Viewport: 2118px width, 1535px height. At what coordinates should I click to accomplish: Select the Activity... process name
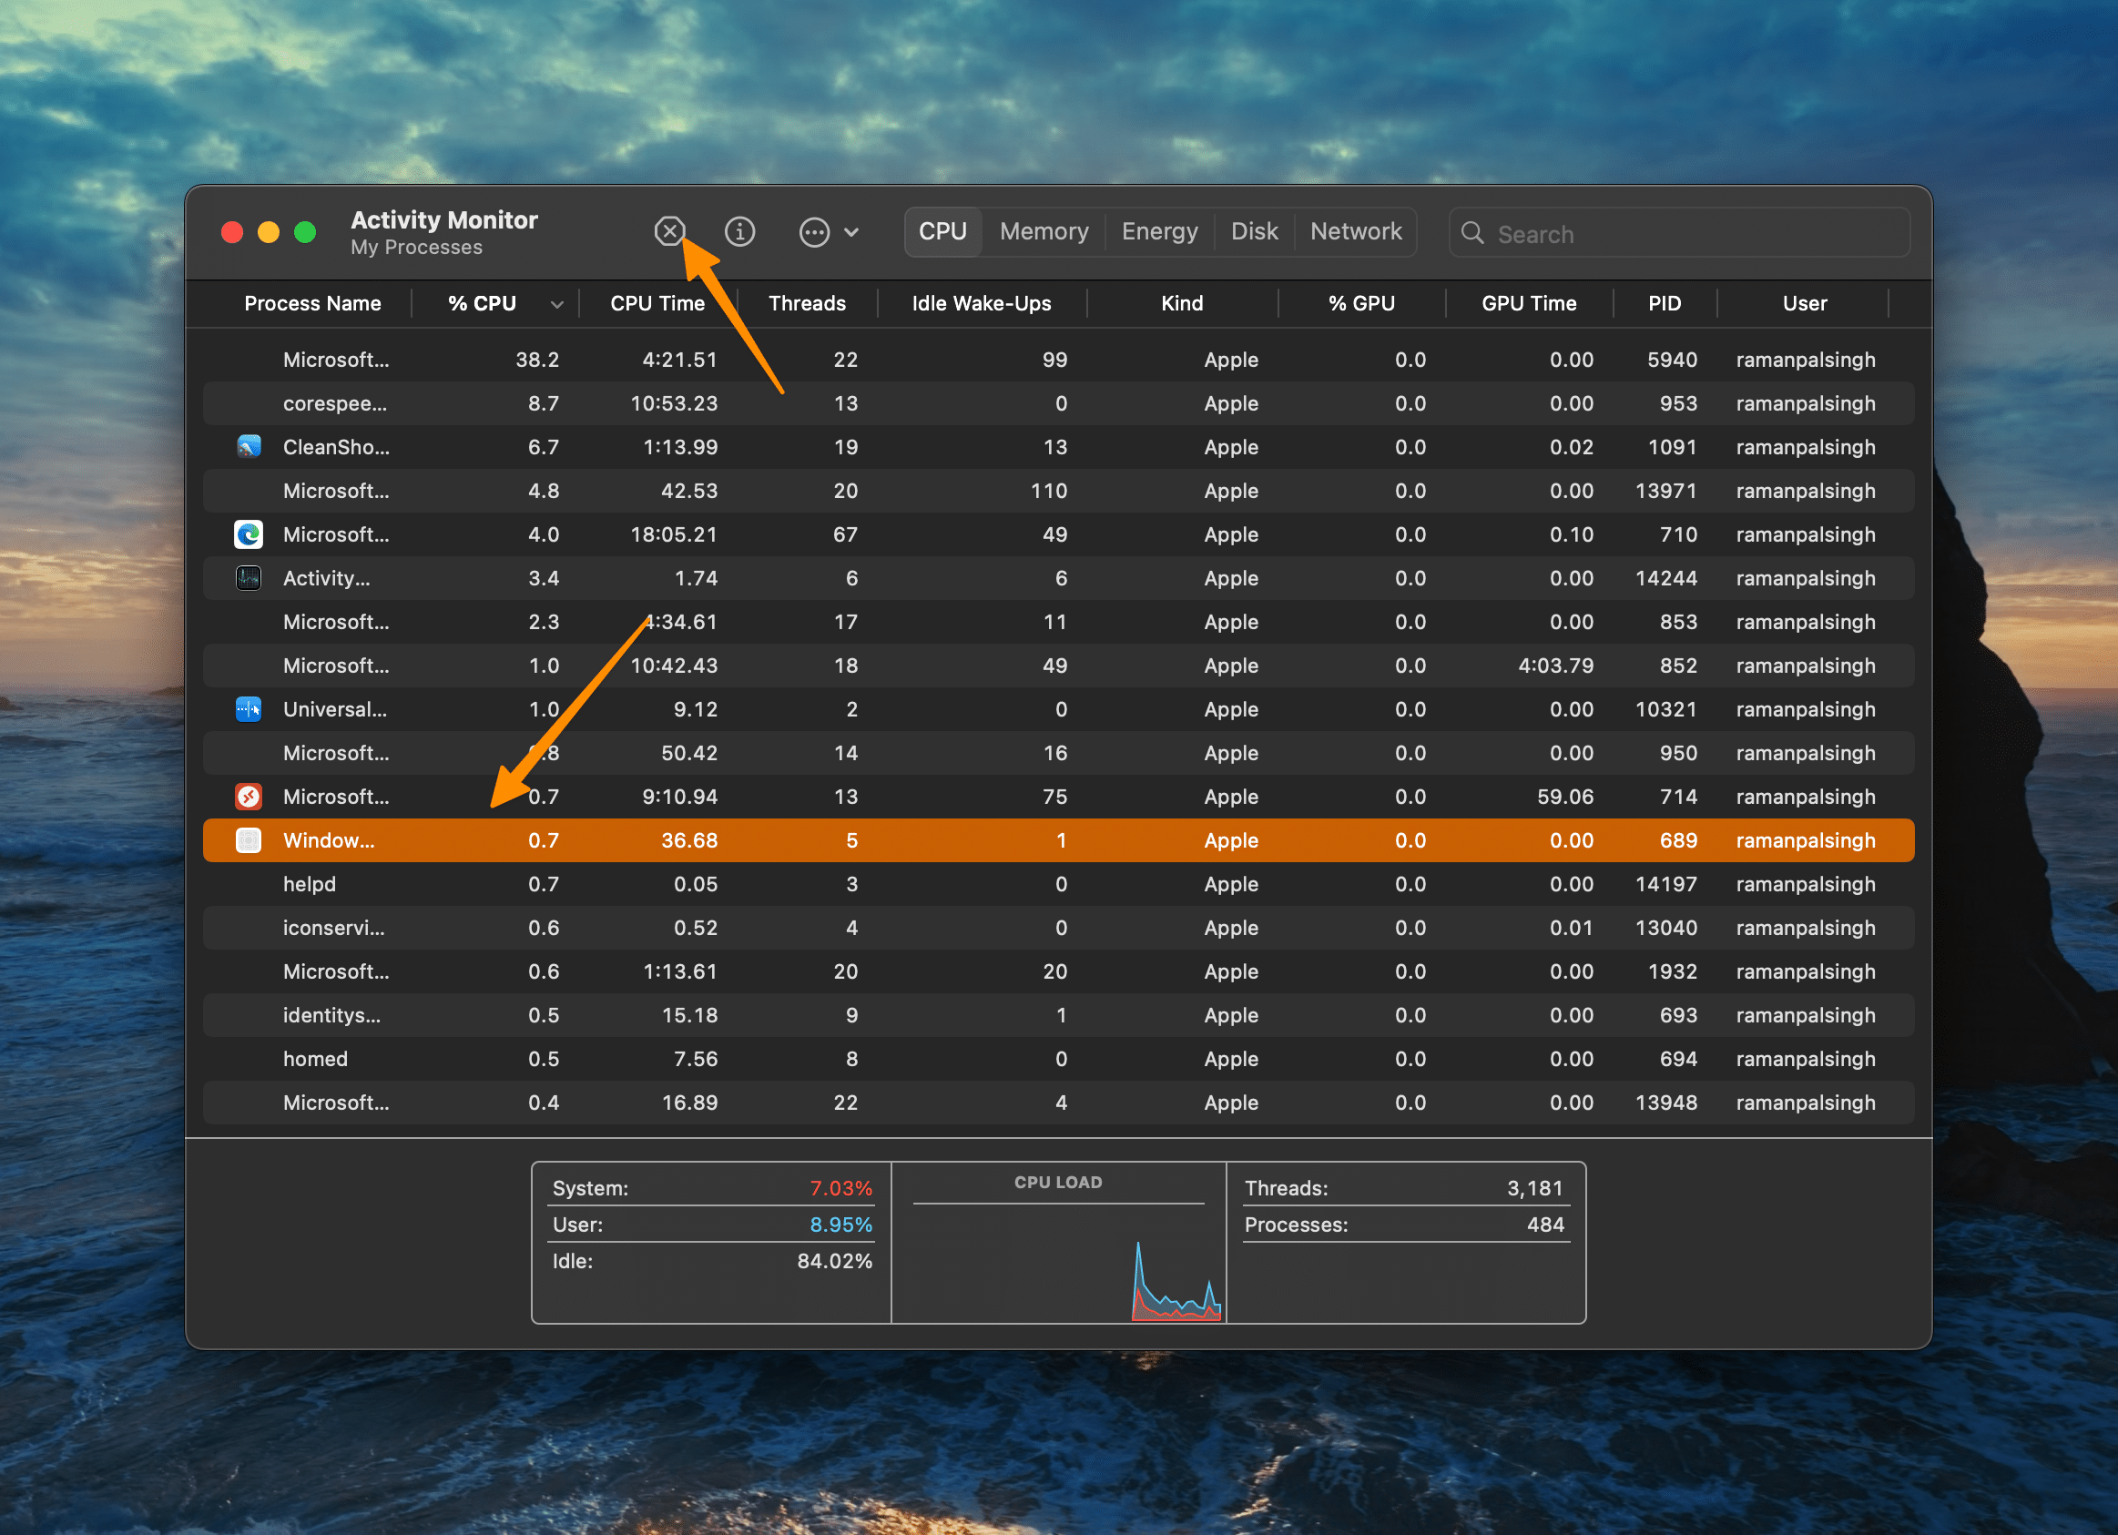point(326,578)
